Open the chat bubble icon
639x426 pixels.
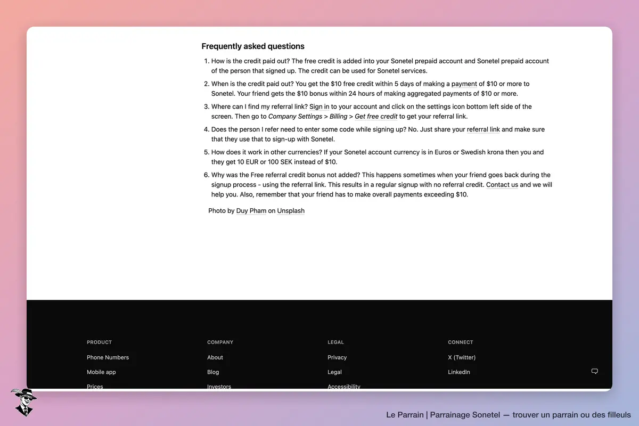(595, 371)
